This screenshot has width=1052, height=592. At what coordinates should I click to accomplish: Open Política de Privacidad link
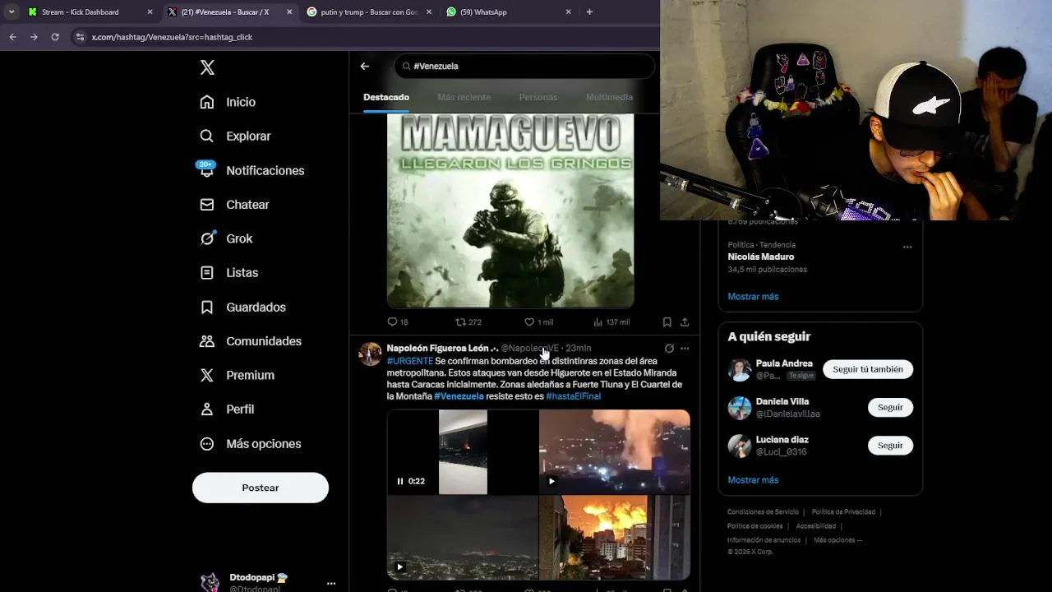click(x=843, y=512)
